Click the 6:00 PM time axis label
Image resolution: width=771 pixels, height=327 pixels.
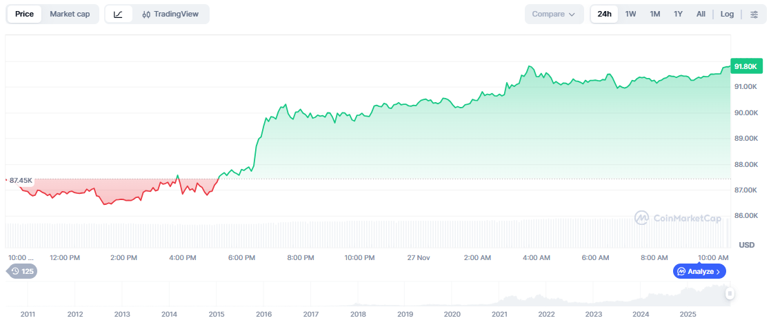pos(243,257)
